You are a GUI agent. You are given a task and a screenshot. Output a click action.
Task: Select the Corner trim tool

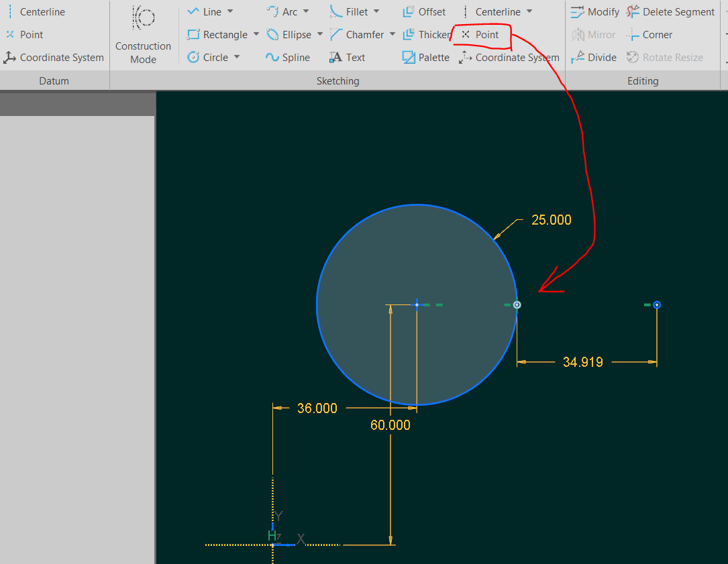tap(649, 34)
